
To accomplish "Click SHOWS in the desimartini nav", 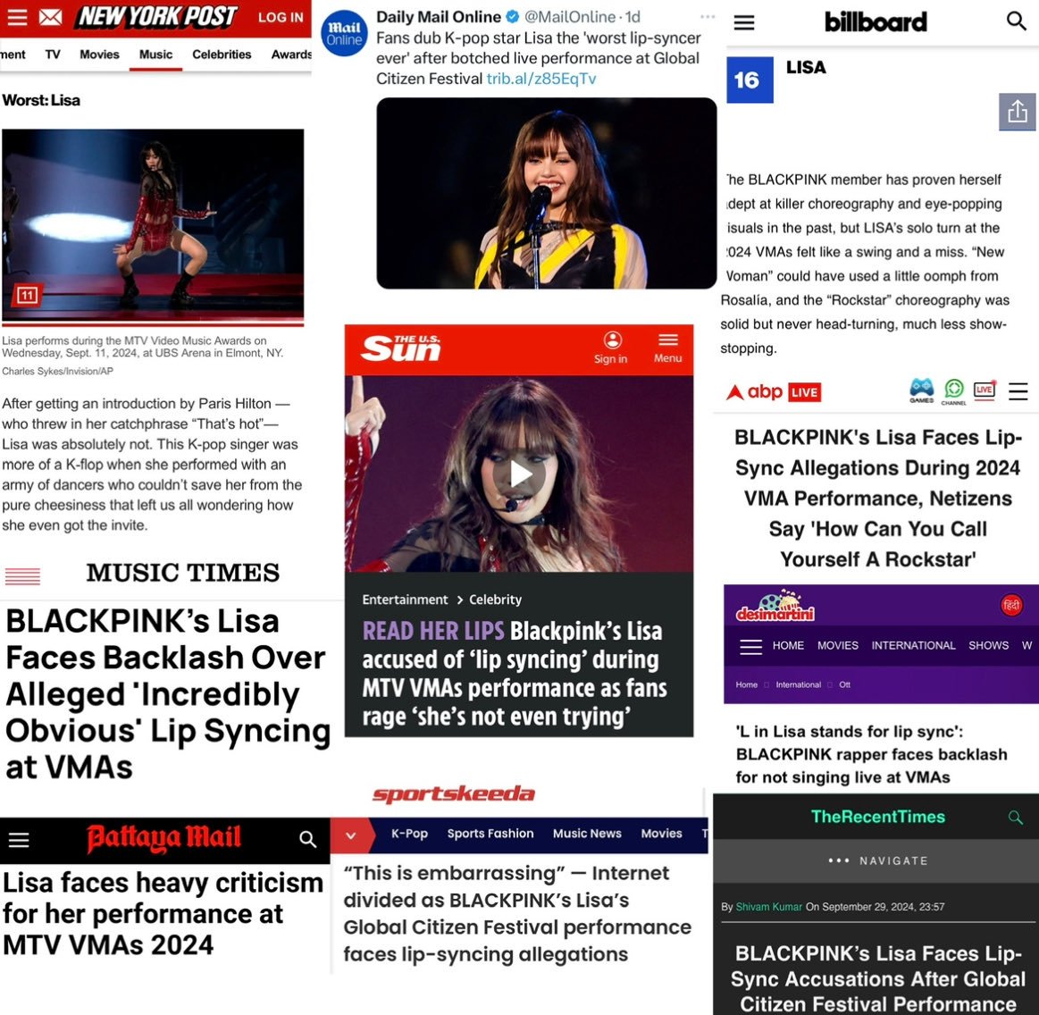I will pyautogui.click(x=988, y=646).
